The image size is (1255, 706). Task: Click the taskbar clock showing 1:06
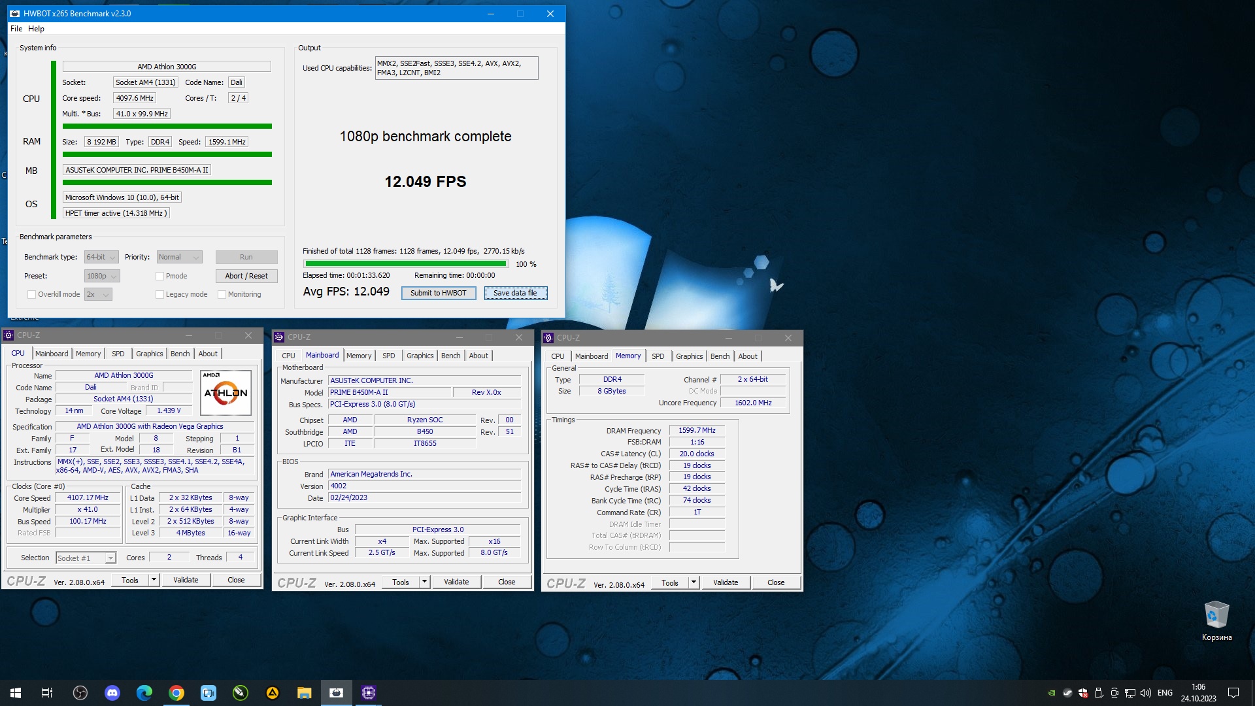tap(1198, 693)
